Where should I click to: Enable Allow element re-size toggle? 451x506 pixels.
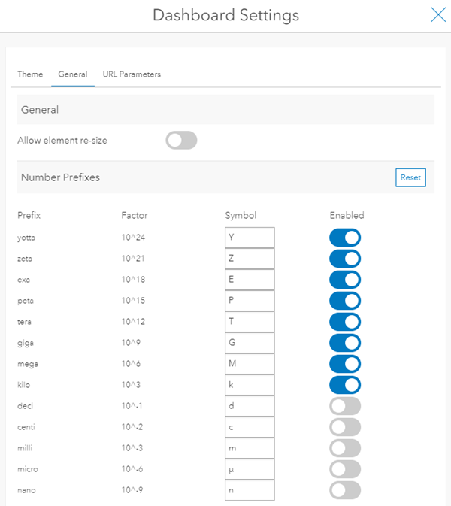coord(181,141)
